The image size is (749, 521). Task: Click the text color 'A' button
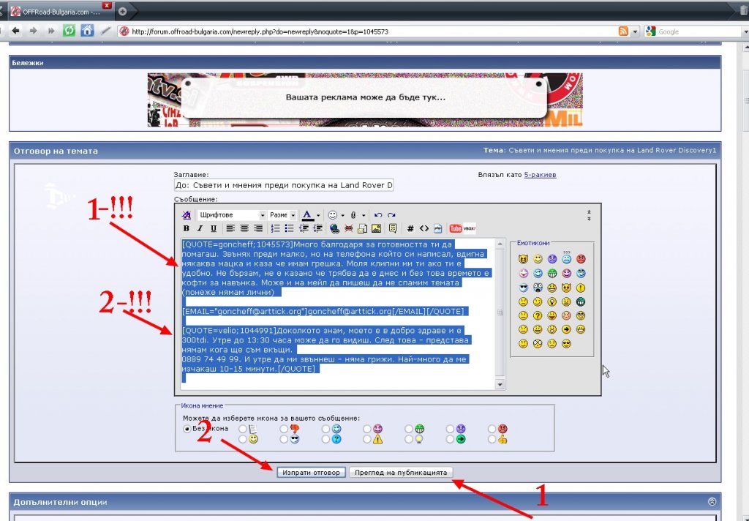[308, 215]
